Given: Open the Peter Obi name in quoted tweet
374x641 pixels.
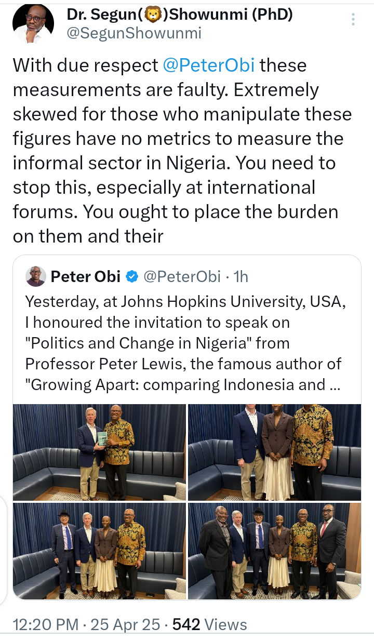Looking at the screenshot, I should [86, 277].
